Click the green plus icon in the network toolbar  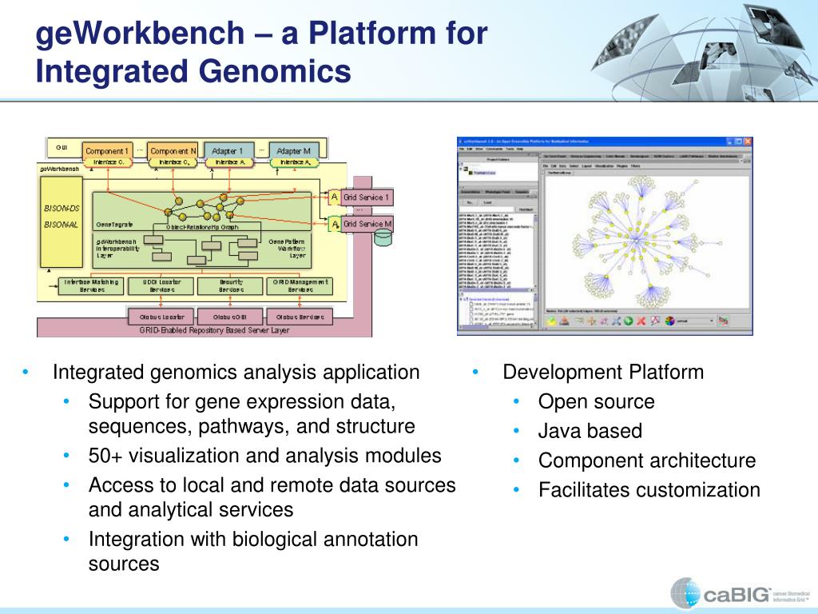(628, 321)
